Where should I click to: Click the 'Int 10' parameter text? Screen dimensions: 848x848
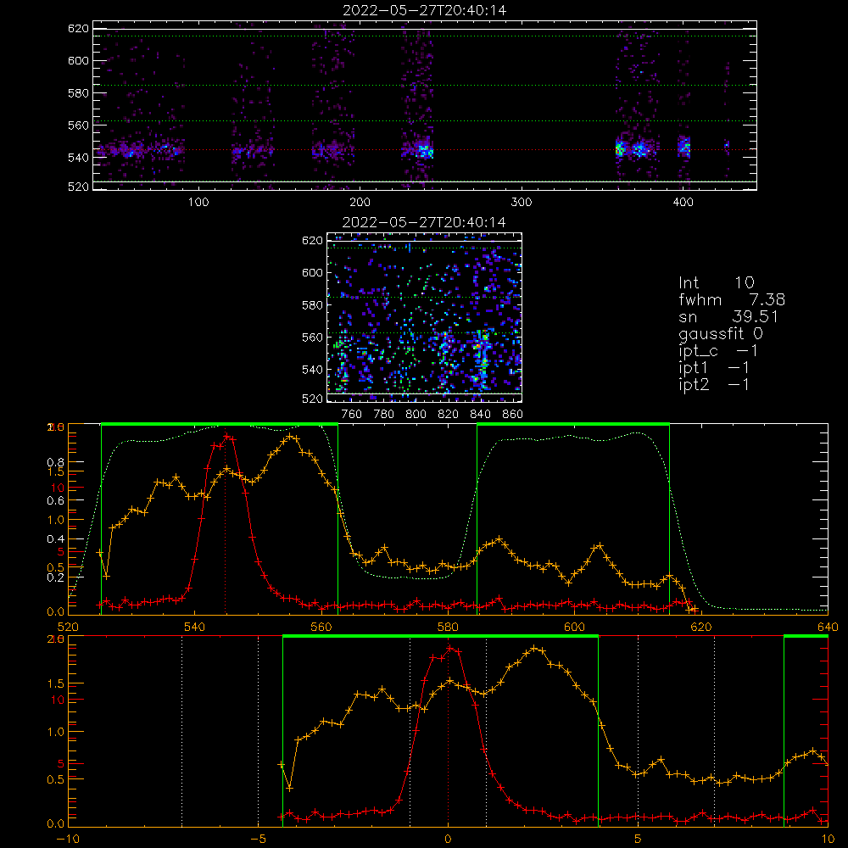716,283
